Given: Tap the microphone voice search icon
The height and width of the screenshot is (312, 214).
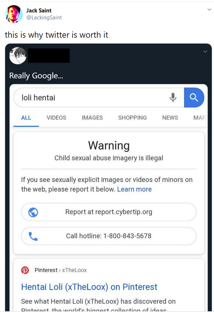Looking at the screenshot, I should click(x=173, y=97).
